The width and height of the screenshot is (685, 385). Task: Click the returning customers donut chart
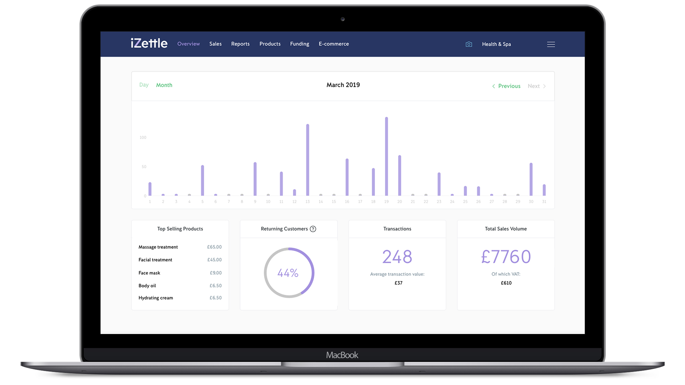pos(288,272)
